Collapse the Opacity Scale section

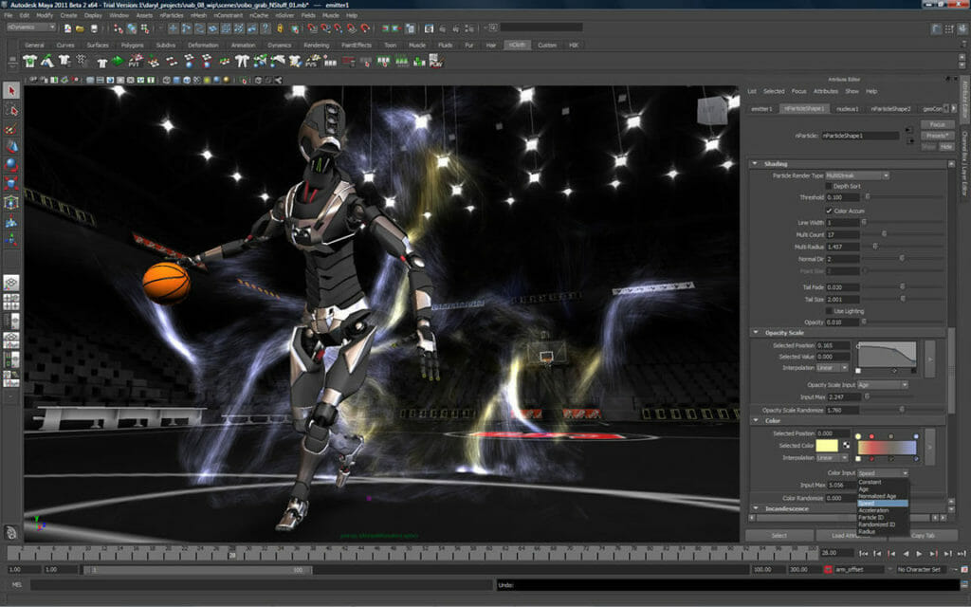(x=756, y=332)
